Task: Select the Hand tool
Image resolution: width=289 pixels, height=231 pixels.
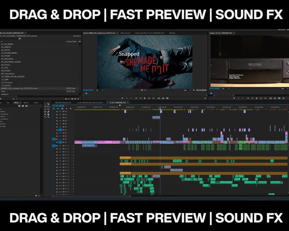Action: coord(48,114)
